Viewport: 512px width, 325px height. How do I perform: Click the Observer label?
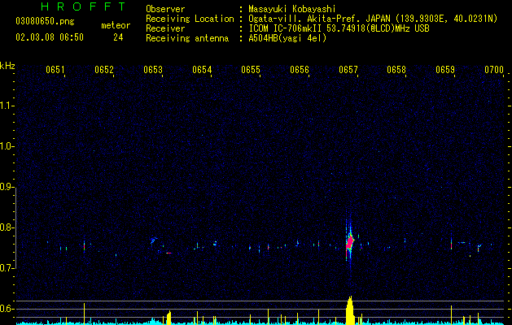pyautogui.click(x=165, y=9)
